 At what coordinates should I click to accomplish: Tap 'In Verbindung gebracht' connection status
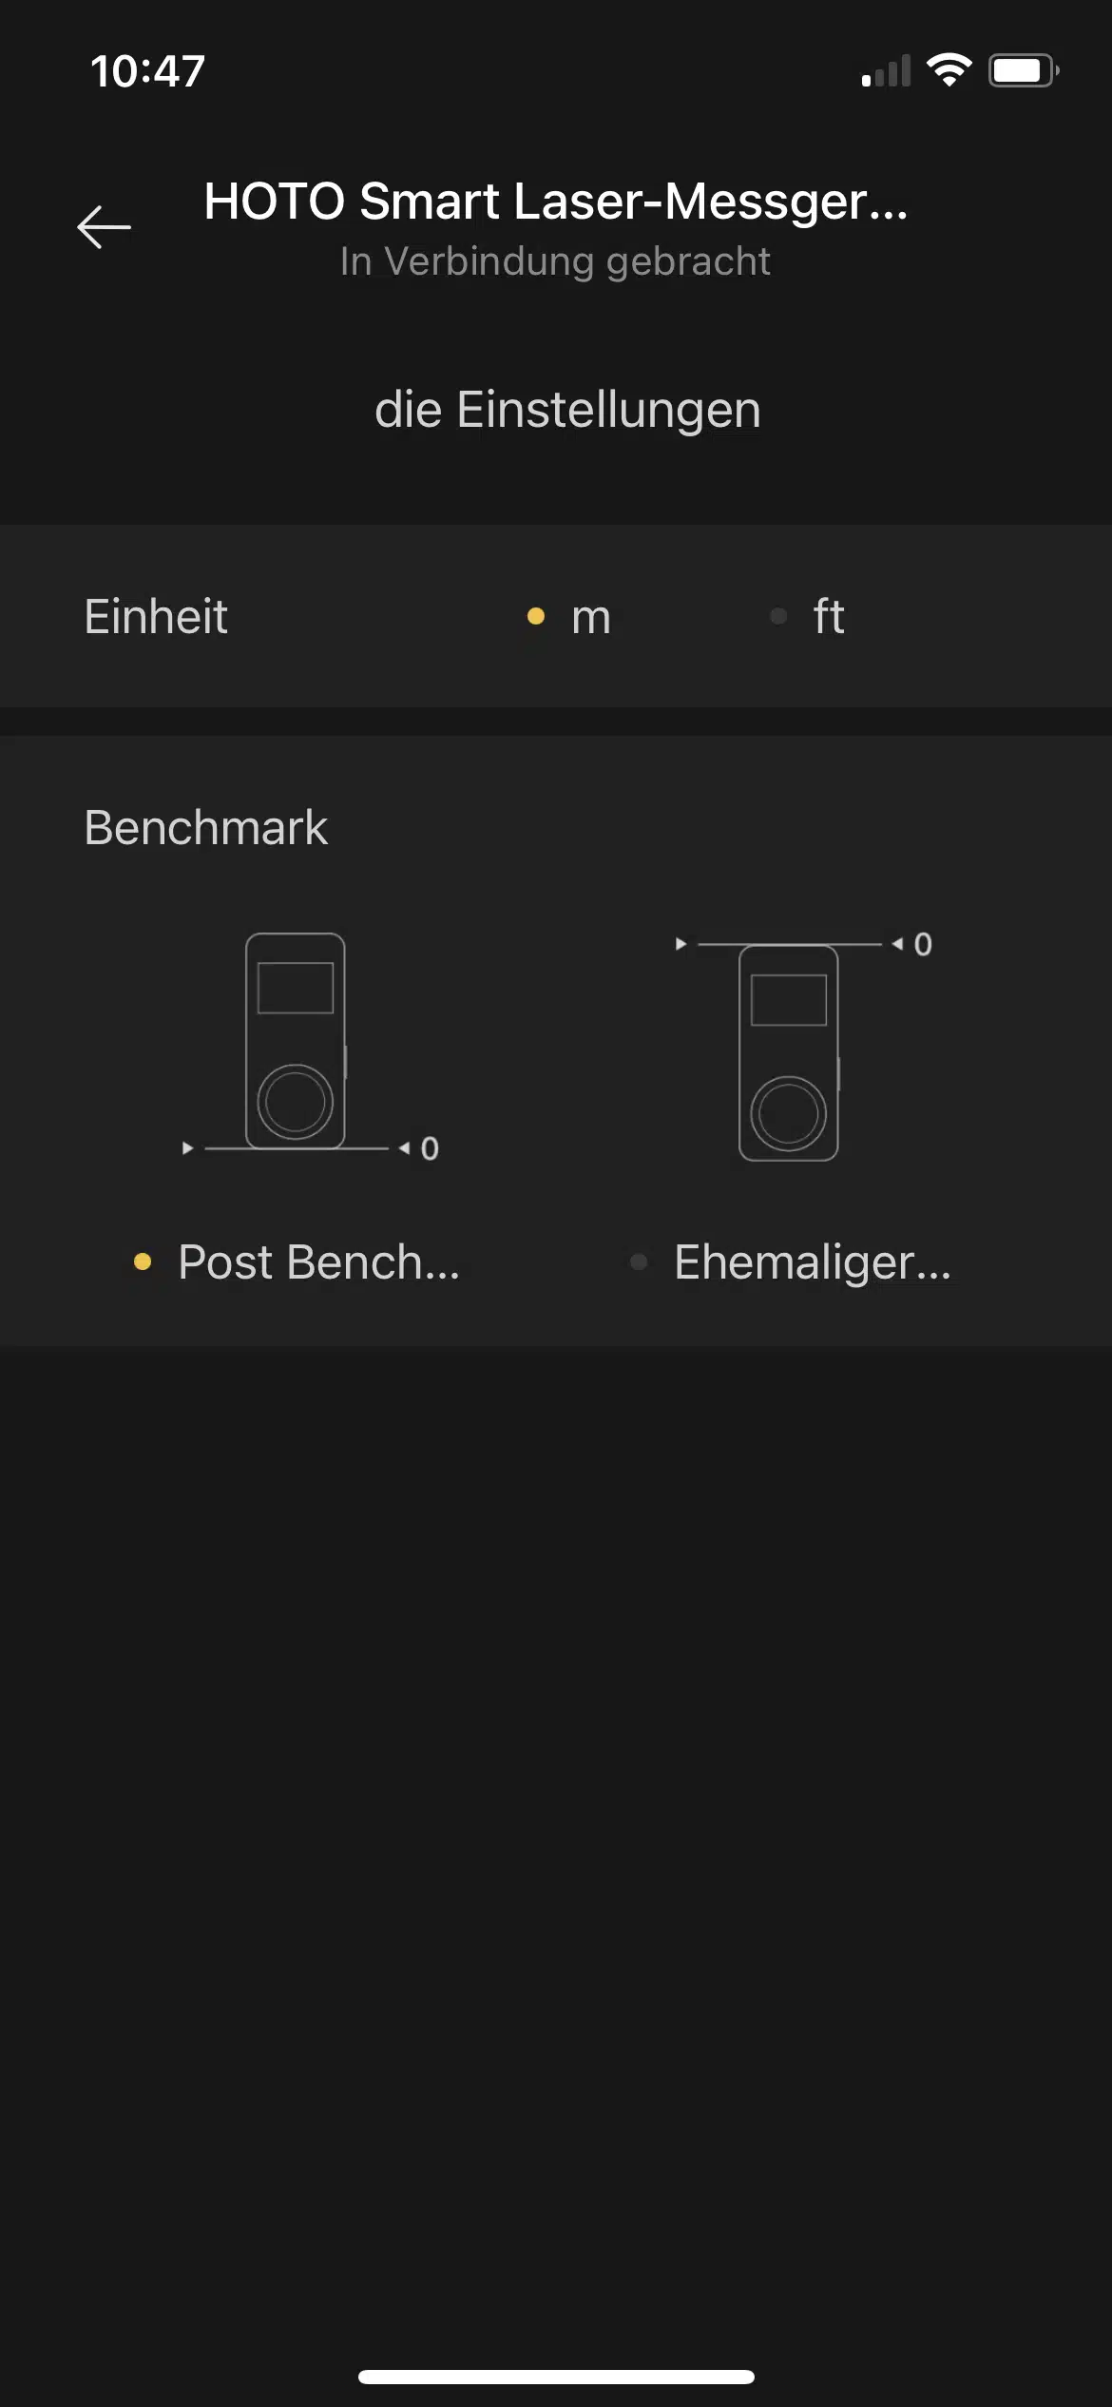tap(555, 262)
